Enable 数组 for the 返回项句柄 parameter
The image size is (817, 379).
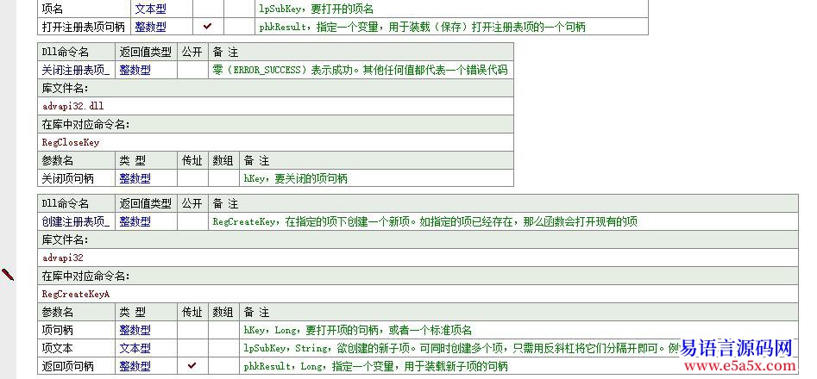click(x=224, y=365)
